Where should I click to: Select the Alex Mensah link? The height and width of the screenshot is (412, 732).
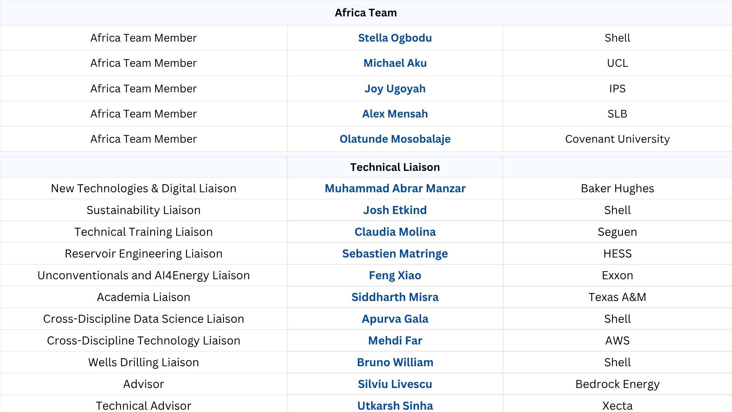point(395,114)
